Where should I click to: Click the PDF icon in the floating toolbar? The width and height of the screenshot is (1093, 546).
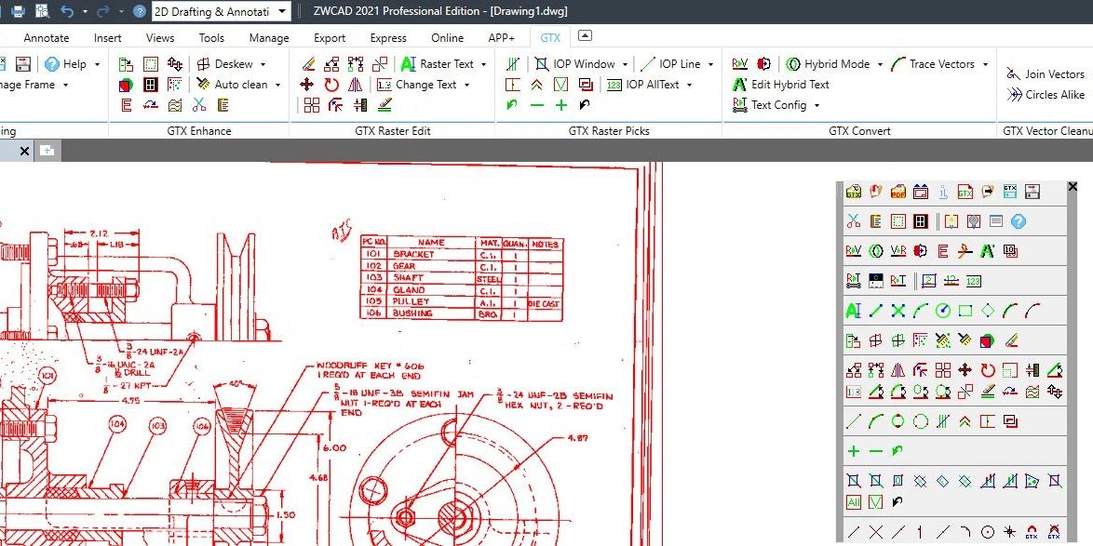point(897,192)
